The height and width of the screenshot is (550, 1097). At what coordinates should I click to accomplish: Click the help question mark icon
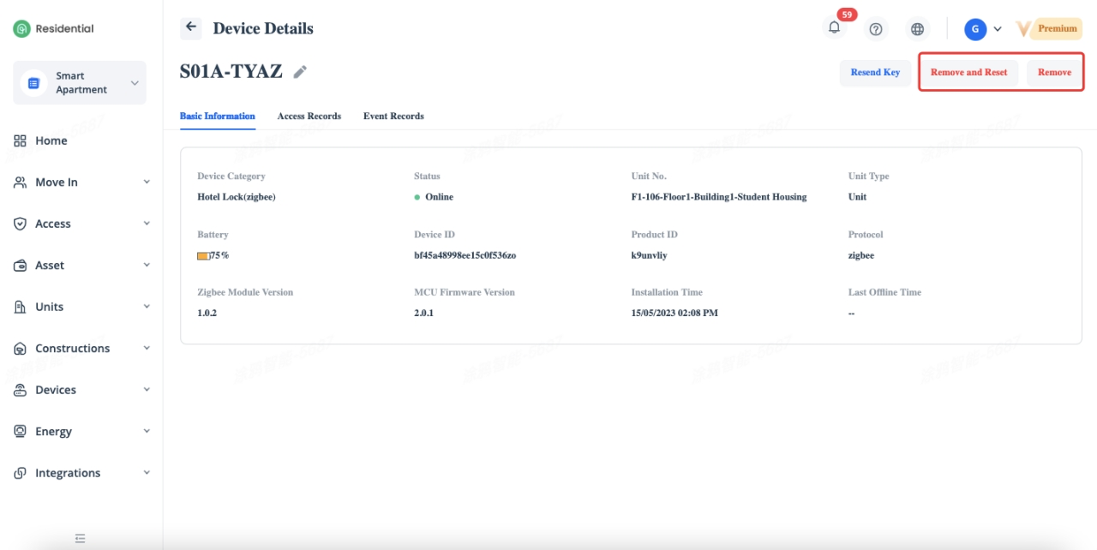pos(875,29)
